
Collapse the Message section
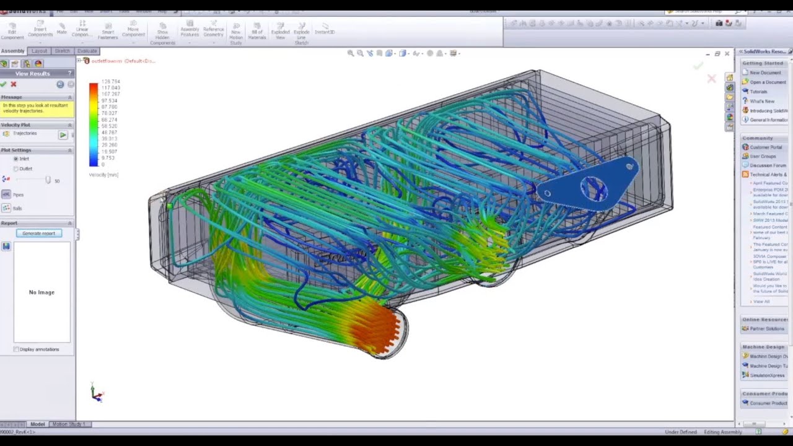coord(69,97)
